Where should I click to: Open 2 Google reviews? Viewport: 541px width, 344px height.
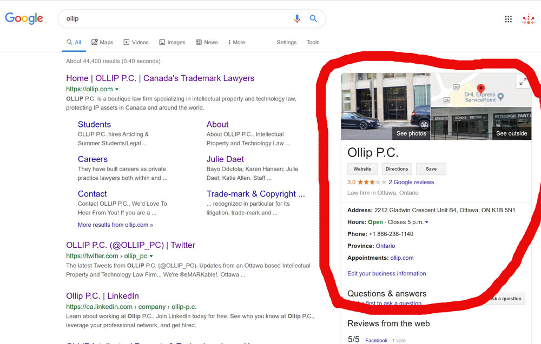coord(411,182)
